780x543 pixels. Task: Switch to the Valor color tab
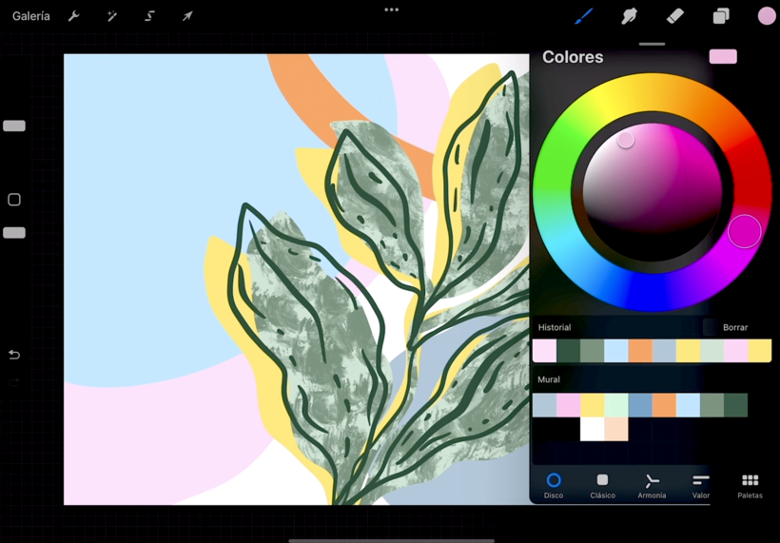pos(700,486)
